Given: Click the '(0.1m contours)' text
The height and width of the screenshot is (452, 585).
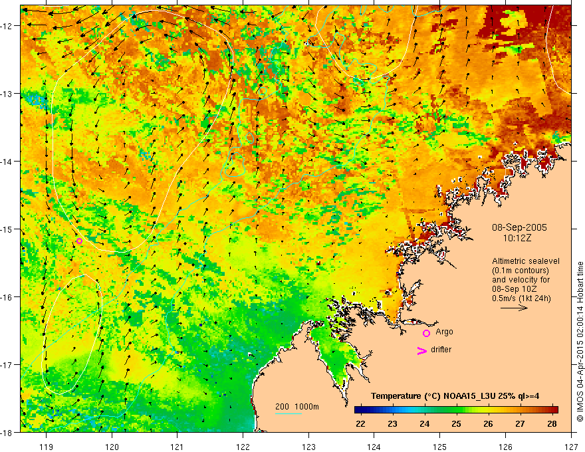Looking at the screenshot, I should pos(521,271).
